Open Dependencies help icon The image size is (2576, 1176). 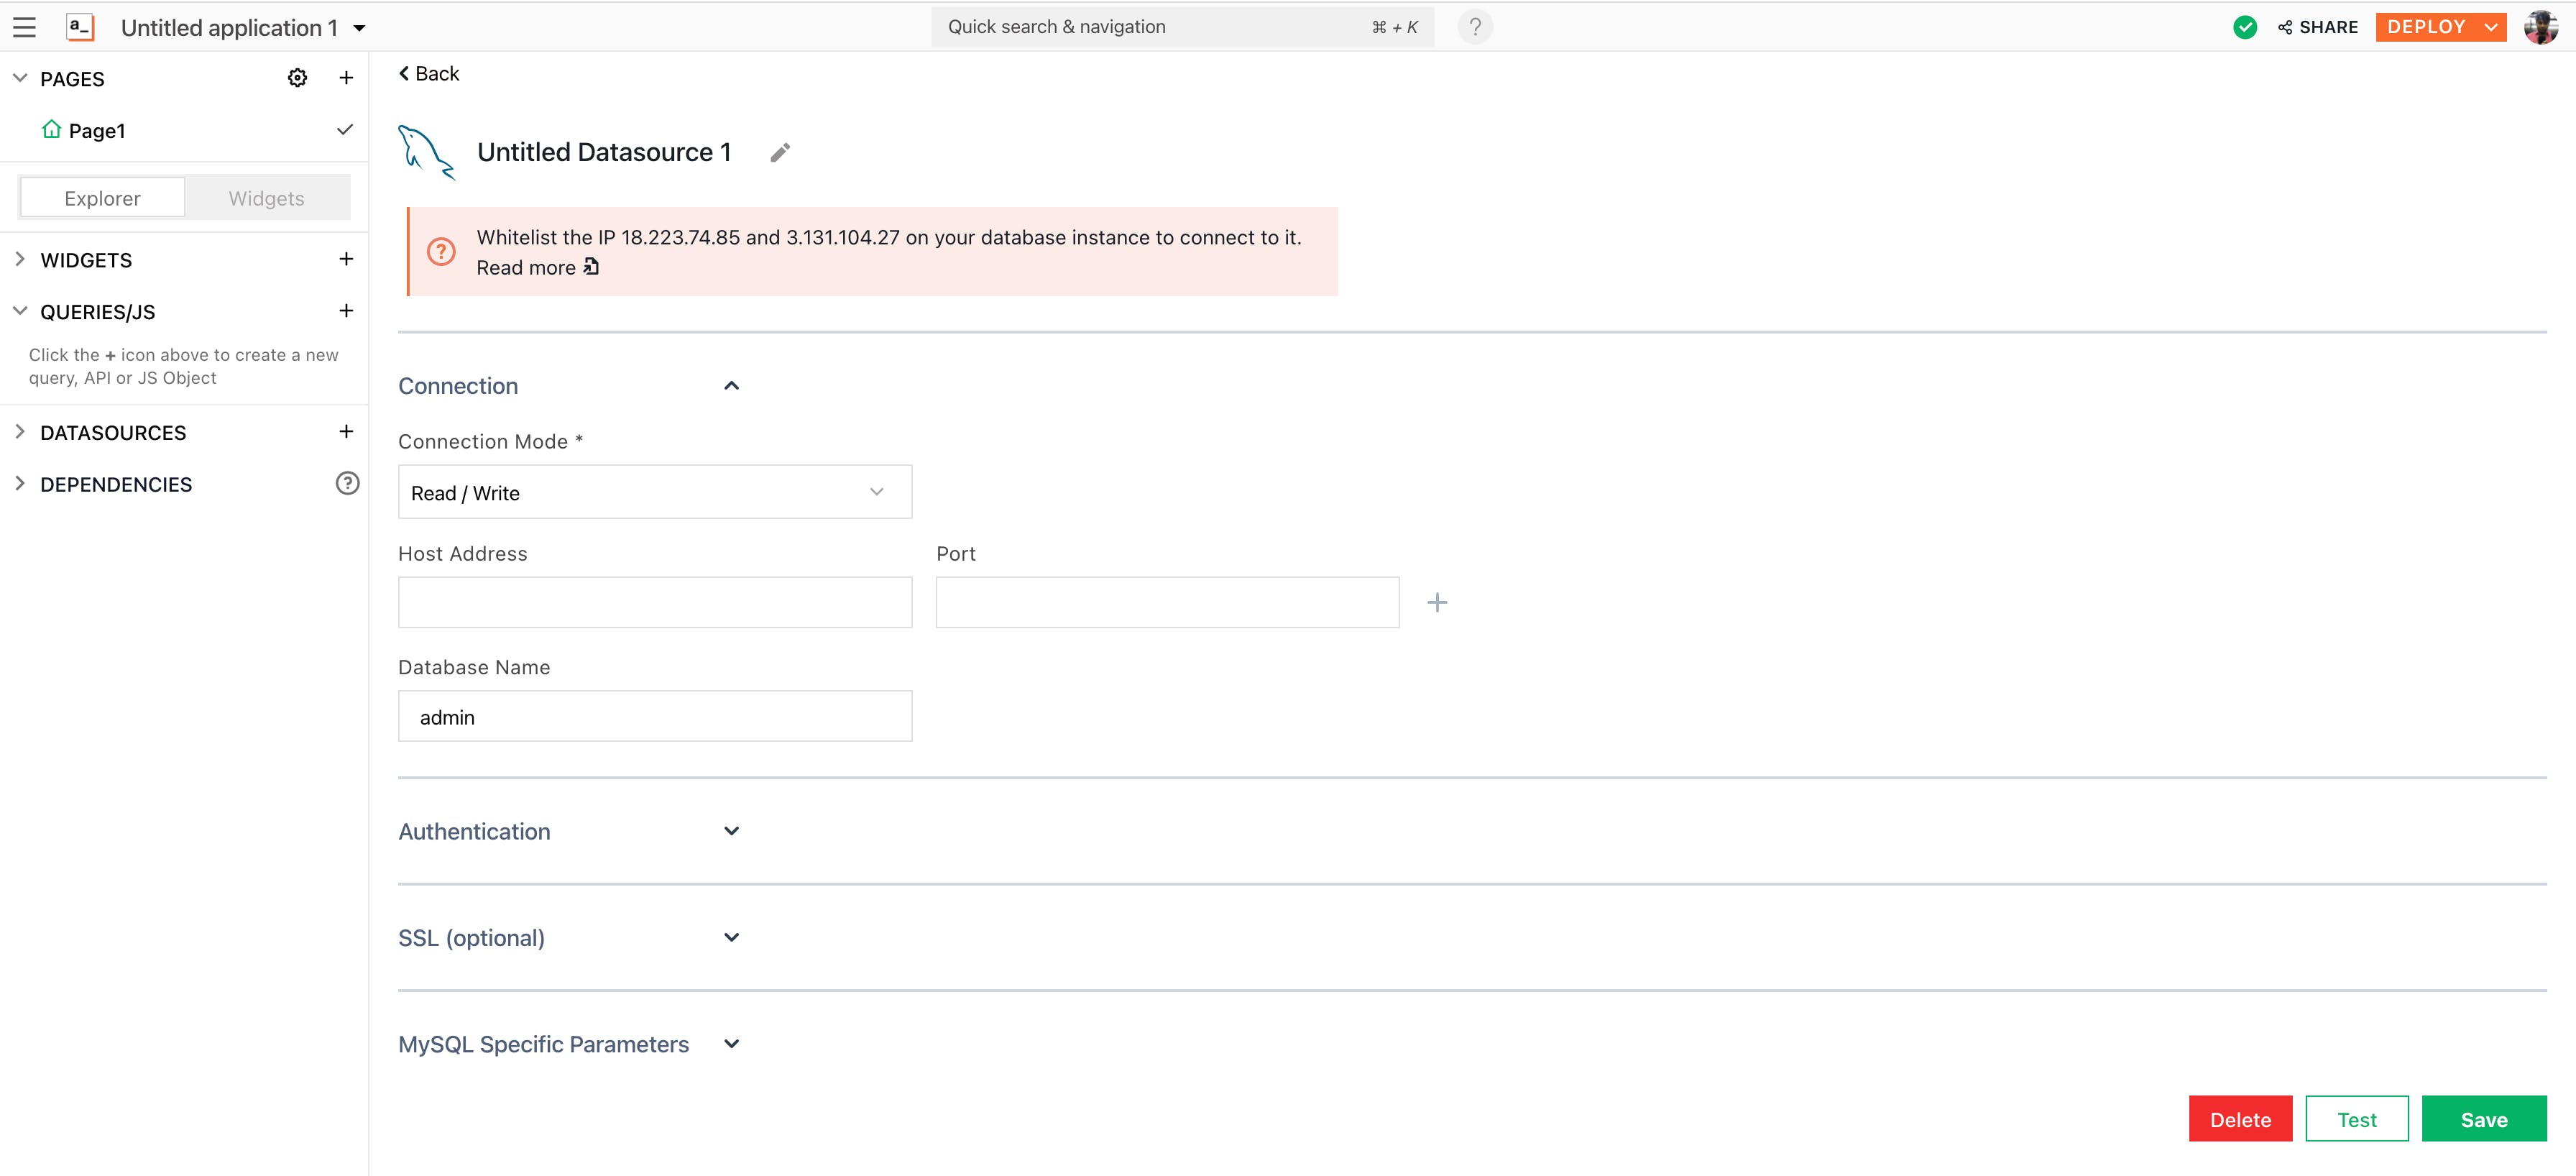click(346, 484)
